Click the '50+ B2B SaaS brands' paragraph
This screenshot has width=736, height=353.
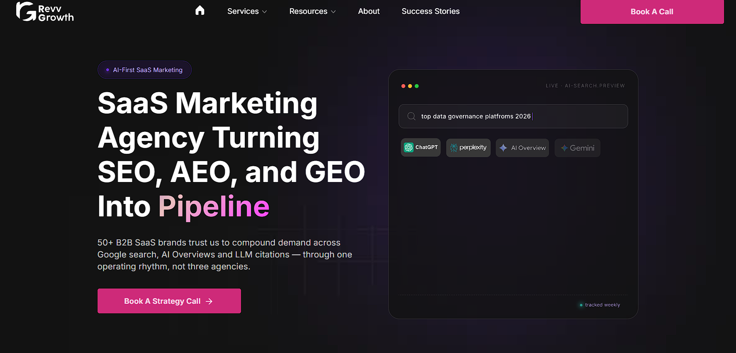point(225,255)
